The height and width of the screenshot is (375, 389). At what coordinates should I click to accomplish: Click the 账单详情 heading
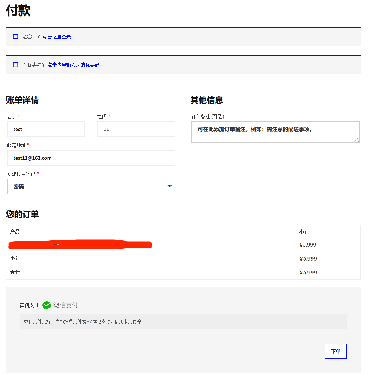(22, 100)
